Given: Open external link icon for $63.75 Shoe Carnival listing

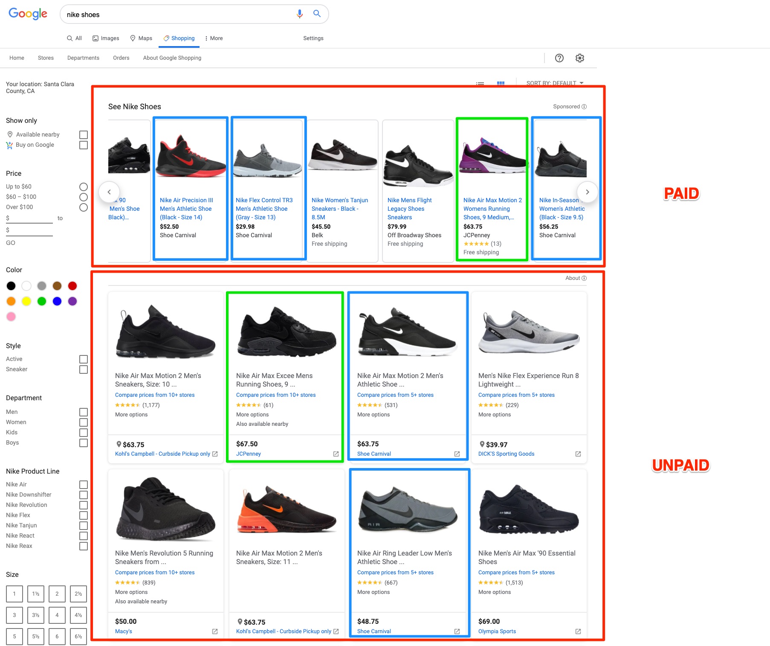Looking at the screenshot, I should click(457, 454).
